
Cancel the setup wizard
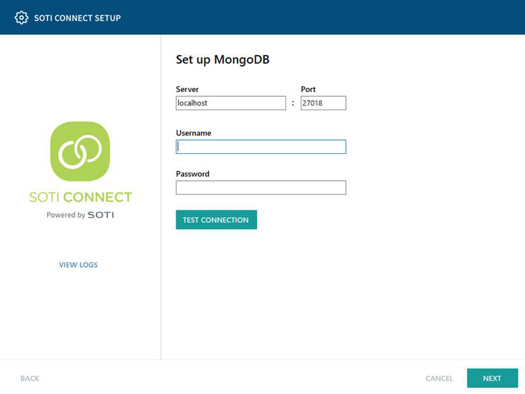(439, 379)
